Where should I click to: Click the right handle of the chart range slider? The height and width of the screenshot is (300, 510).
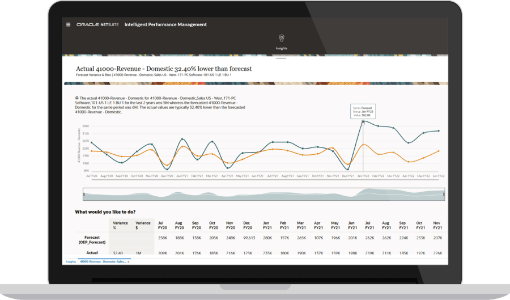(444, 195)
